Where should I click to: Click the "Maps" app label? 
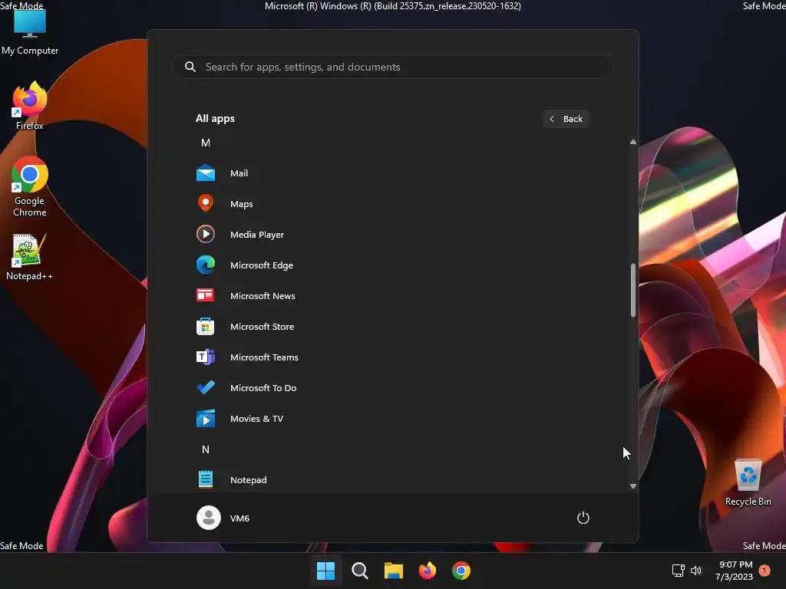click(x=242, y=204)
